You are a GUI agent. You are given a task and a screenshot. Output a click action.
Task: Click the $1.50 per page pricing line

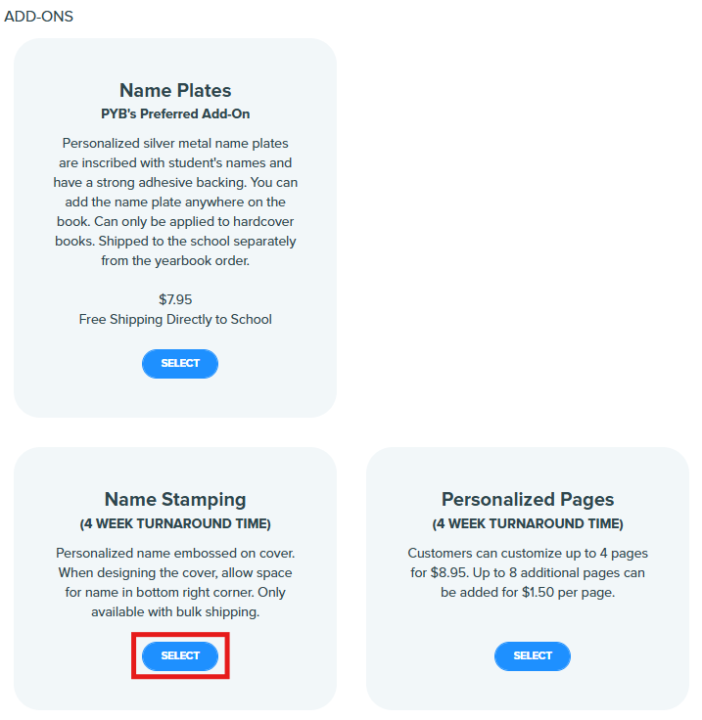click(x=528, y=593)
